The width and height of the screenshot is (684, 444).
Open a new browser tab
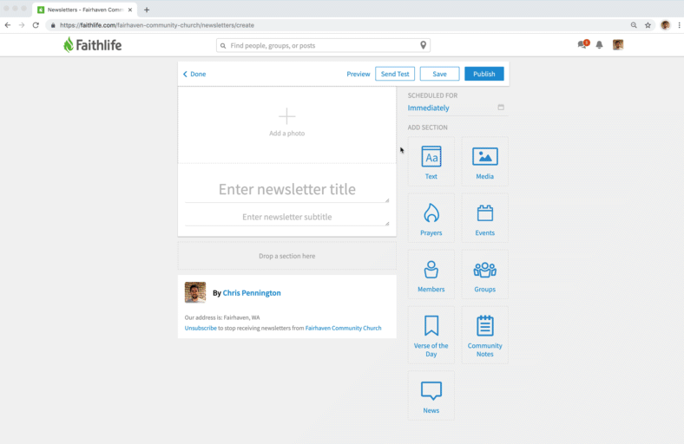click(147, 10)
